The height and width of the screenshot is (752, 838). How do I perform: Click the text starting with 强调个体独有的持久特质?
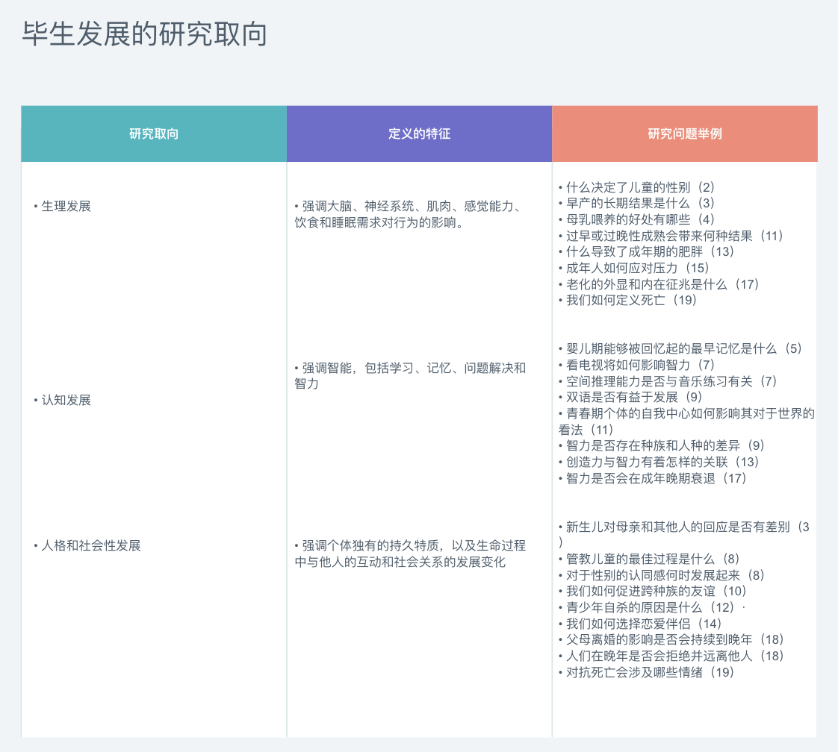click(x=411, y=554)
